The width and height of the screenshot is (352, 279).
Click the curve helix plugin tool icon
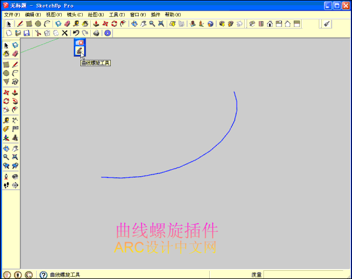[79, 51]
